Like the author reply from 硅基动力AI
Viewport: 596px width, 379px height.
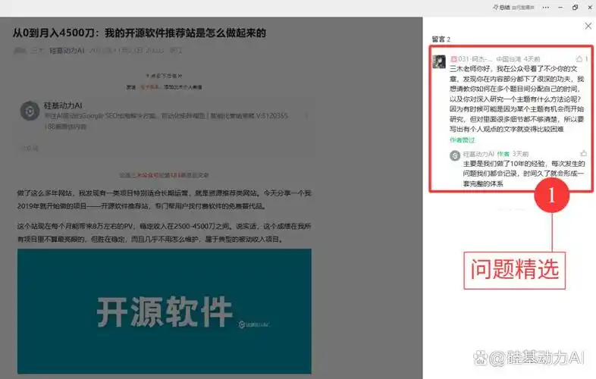[583, 154]
